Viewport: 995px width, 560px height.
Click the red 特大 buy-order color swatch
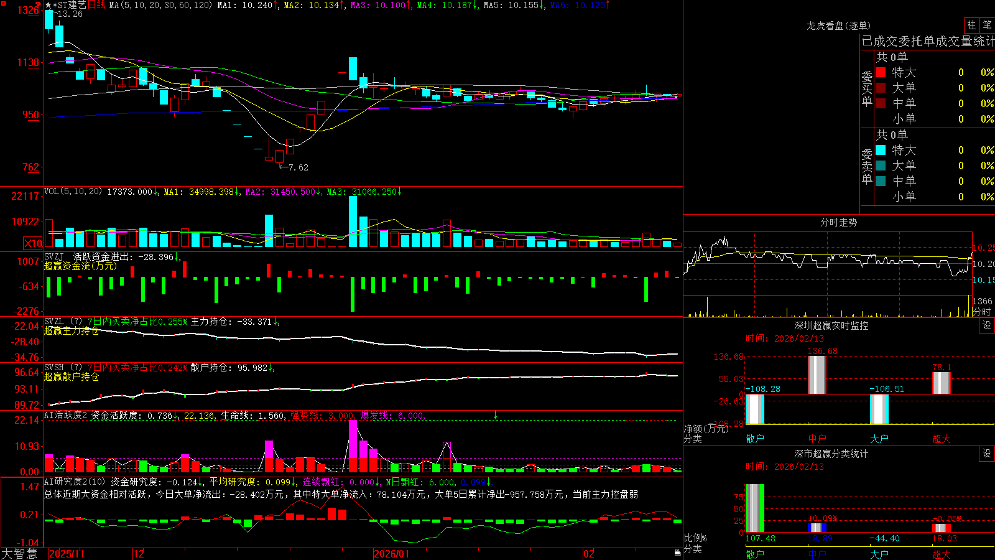click(x=881, y=72)
